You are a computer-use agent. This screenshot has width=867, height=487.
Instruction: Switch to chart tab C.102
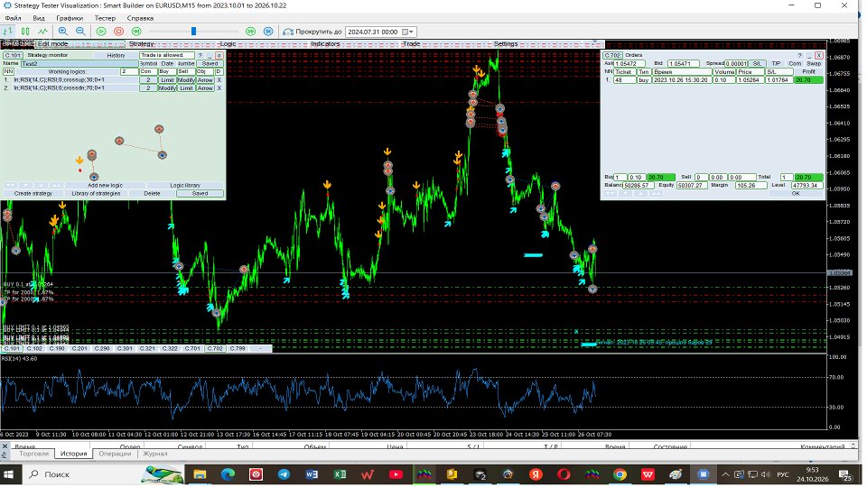pos(34,348)
